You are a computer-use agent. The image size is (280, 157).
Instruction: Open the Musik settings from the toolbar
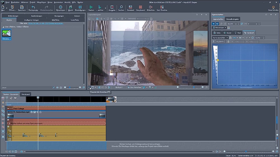coord(70,7)
